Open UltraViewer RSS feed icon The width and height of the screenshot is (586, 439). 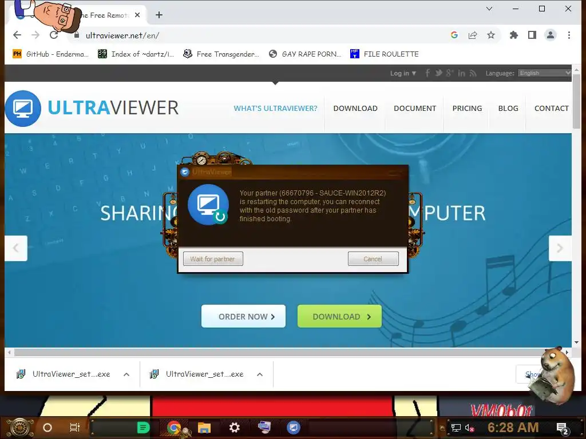click(473, 73)
